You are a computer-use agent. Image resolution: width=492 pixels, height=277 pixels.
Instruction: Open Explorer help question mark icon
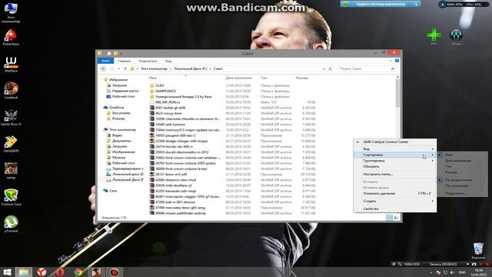tap(397, 61)
